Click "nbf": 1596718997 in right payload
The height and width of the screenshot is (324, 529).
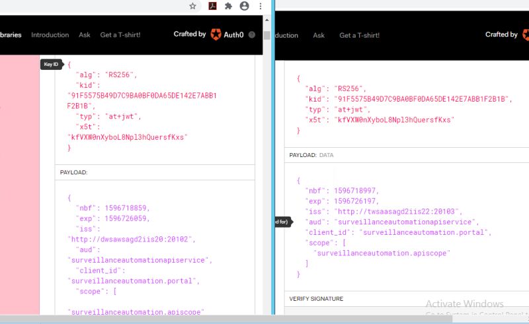pyautogui.click(x=342, y=191)
